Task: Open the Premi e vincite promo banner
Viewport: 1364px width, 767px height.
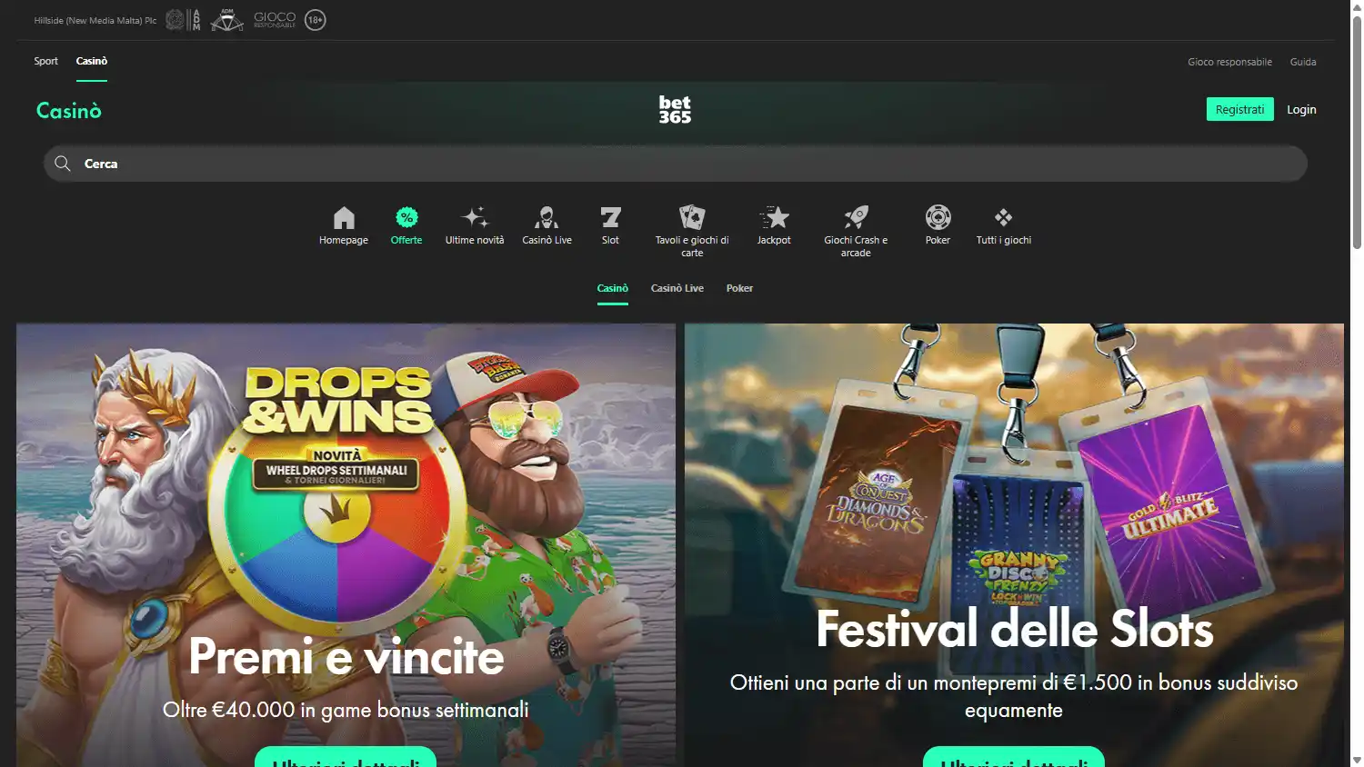Action: pos(346,545)
